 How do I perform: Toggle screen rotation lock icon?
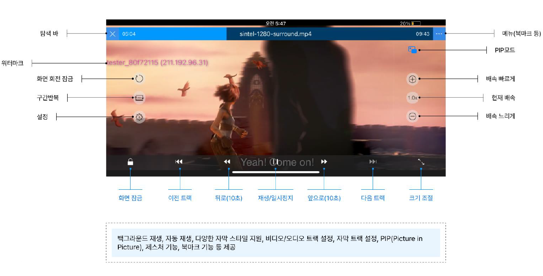pyautogui.click(x=139, y=79)
